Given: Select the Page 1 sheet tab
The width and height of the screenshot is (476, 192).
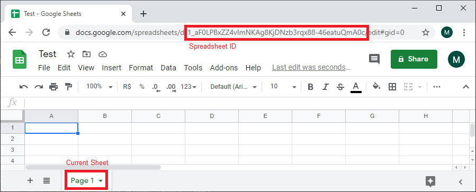Looking at the screenshot, I should (x=82, y=181).
